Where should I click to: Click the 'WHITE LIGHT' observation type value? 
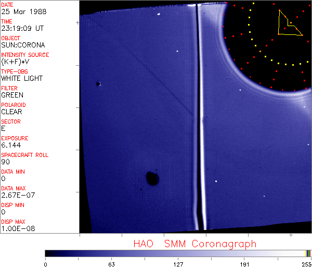pyautogui.click(x=22, y=78)
